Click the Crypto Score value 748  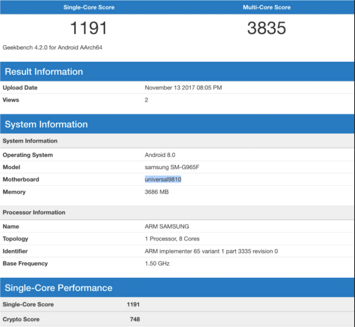pyautogui.click(x=135, y=320)
